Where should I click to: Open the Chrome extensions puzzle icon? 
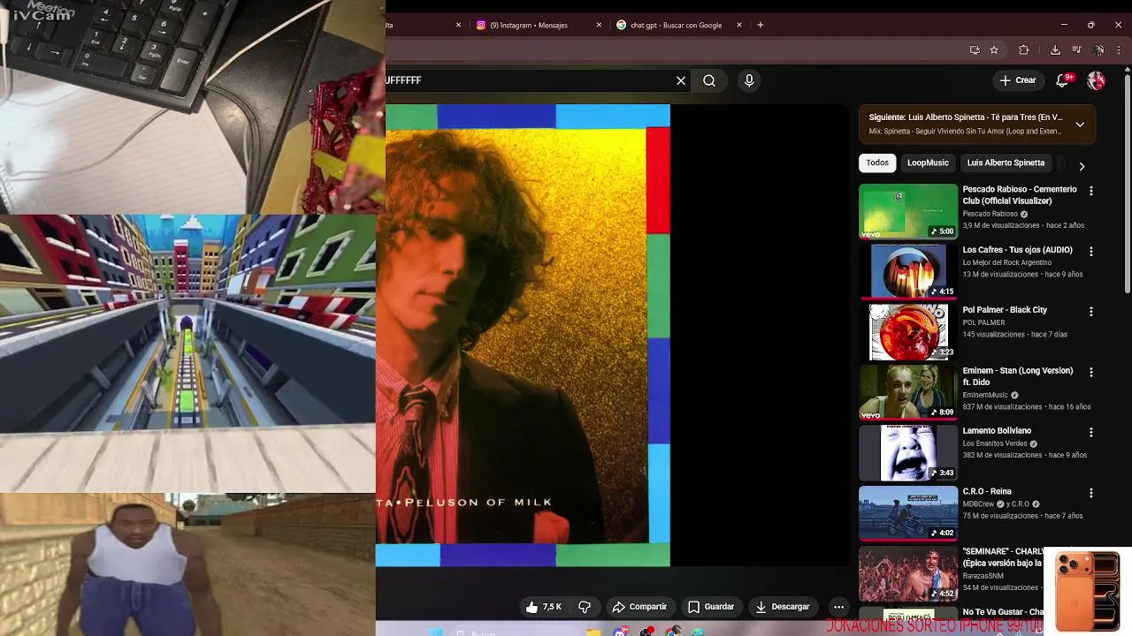pos(1024,50)
